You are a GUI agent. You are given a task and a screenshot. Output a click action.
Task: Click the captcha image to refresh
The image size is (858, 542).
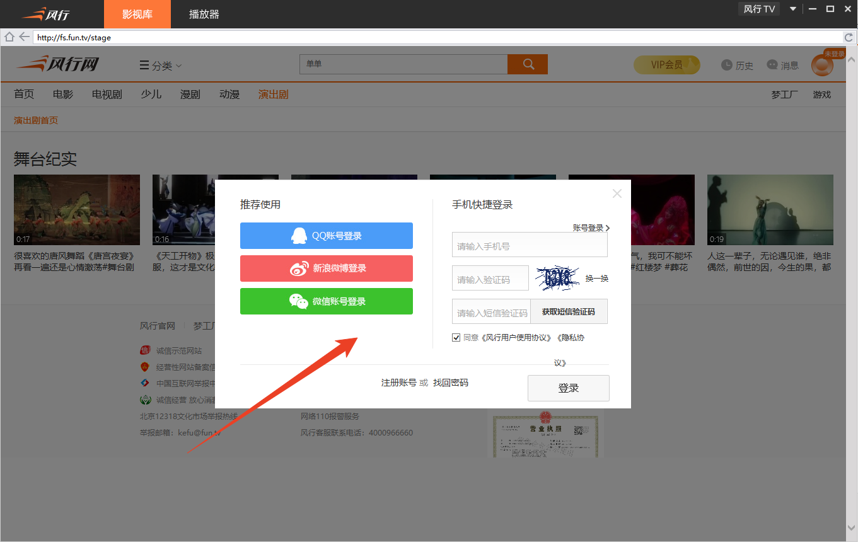(557, 278)
